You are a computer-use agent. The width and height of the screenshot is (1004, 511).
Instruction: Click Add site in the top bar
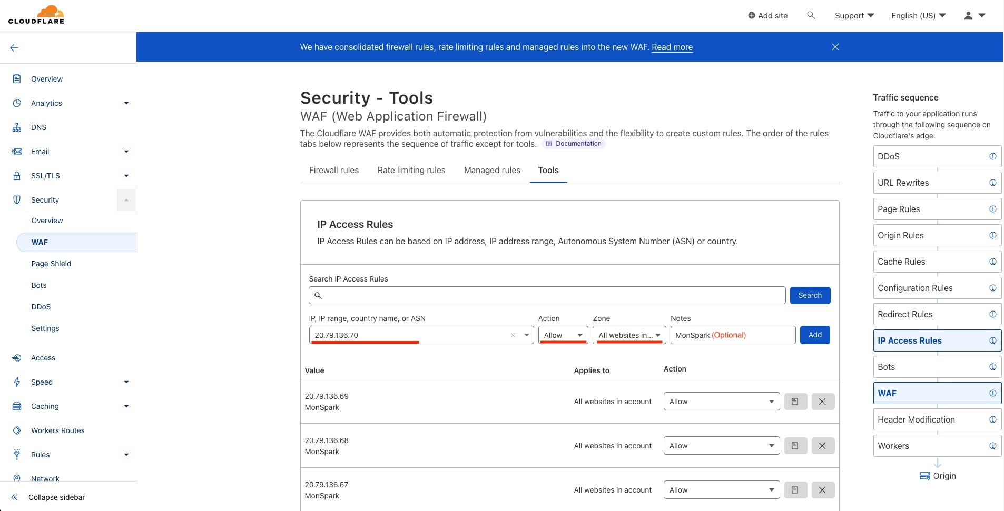point(767,15)
